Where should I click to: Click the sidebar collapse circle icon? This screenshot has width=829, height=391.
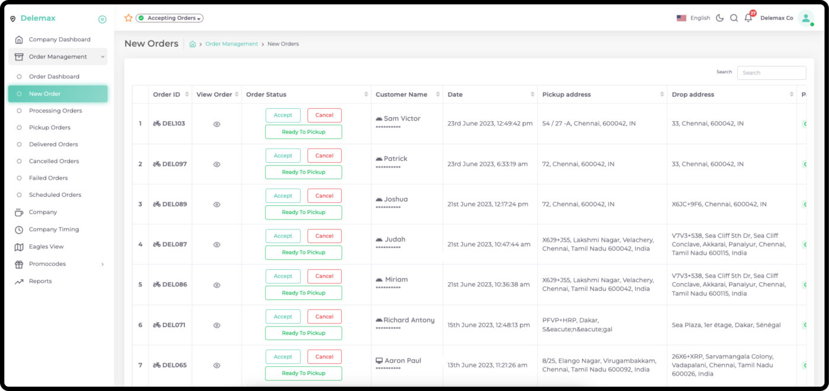(x=102, y=19)
